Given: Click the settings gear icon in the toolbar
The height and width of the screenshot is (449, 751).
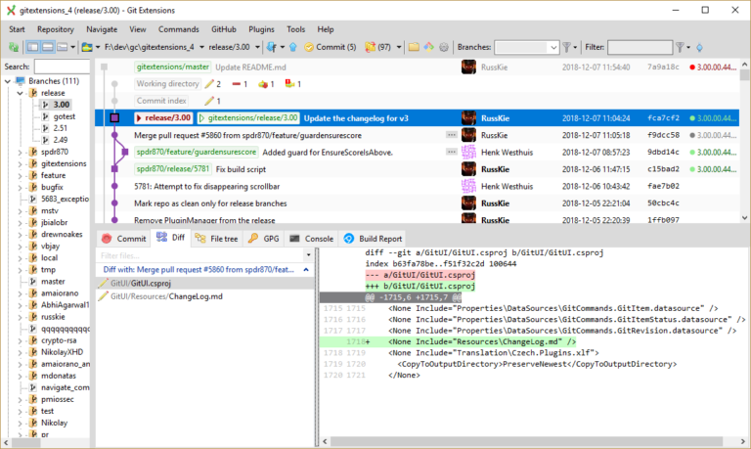Looking at the screenshot, I should [x=445, y=47].
